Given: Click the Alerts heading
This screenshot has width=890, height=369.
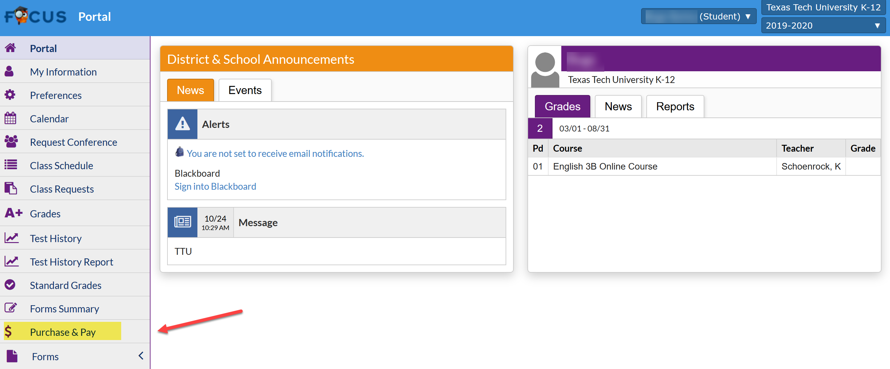Looking at the screenshot, I should click(216, 124).
